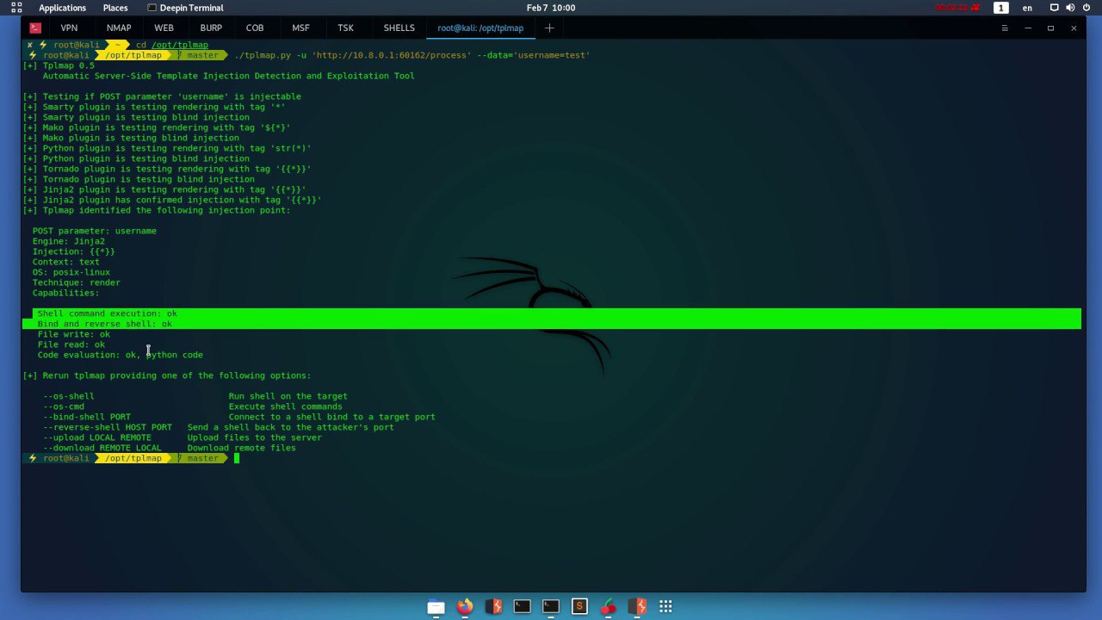
Task: Click the display/screen icon in system tray
Action: 1054,8
